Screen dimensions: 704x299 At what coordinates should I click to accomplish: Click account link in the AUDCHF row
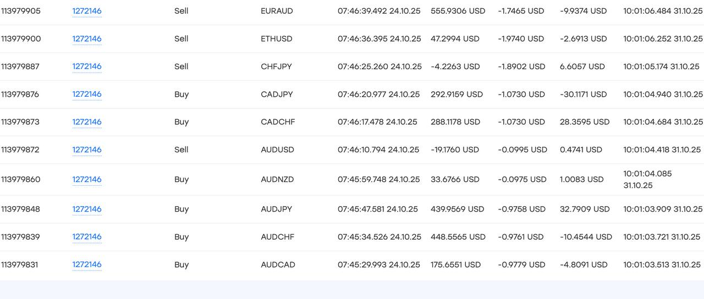point(87,237)
